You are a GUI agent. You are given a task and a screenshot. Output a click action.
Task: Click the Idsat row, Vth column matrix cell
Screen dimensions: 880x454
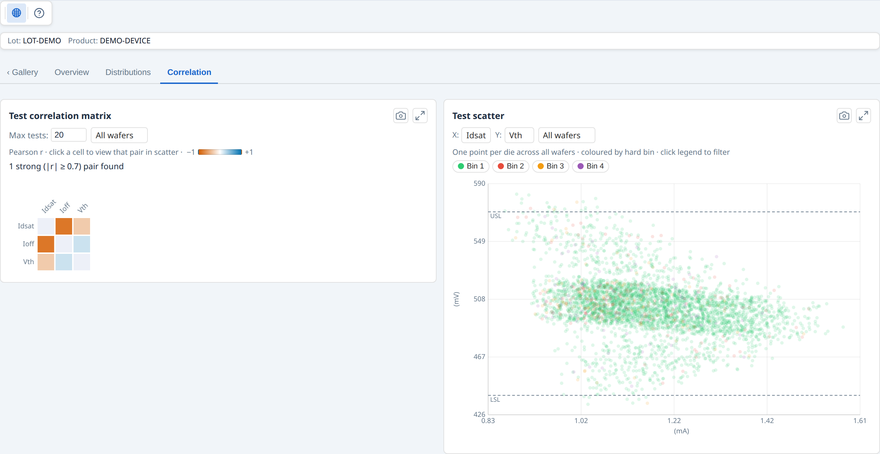point(81,226)
